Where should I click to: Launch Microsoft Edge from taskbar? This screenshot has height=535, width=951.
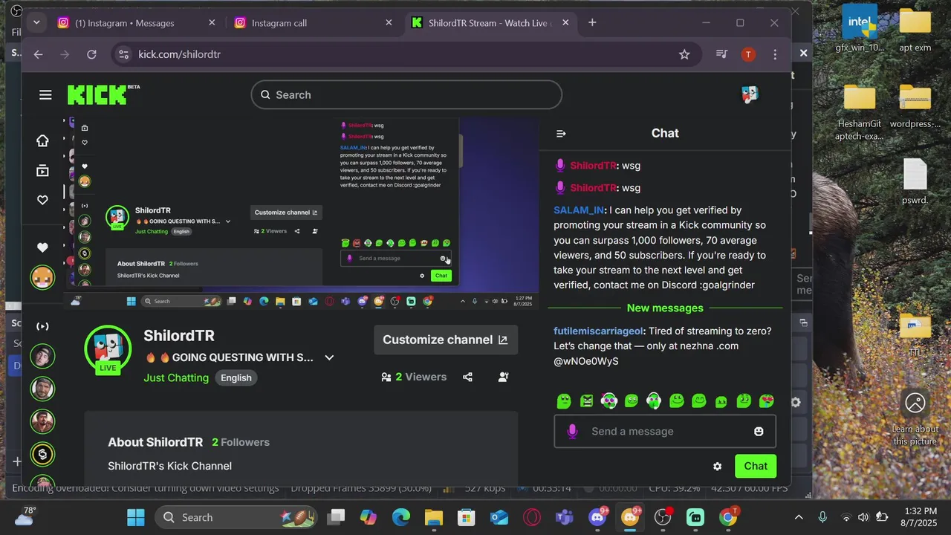point(401,518)
